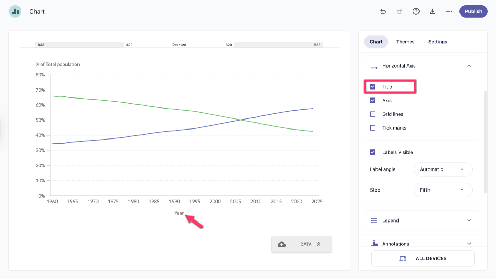Click the cloud upload icon

click(282, 244)
